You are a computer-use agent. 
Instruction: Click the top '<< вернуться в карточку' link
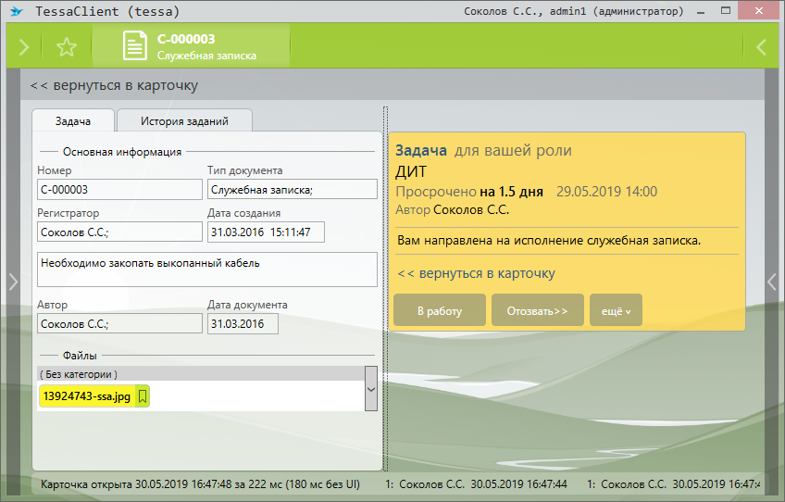[x=114, y=85]
